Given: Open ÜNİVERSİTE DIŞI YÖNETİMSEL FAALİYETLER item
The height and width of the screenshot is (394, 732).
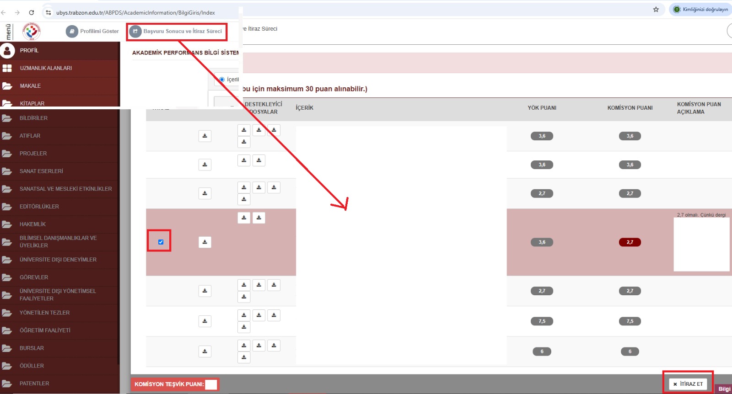Looking at the screenshot, I should click(x=59, y=295).
